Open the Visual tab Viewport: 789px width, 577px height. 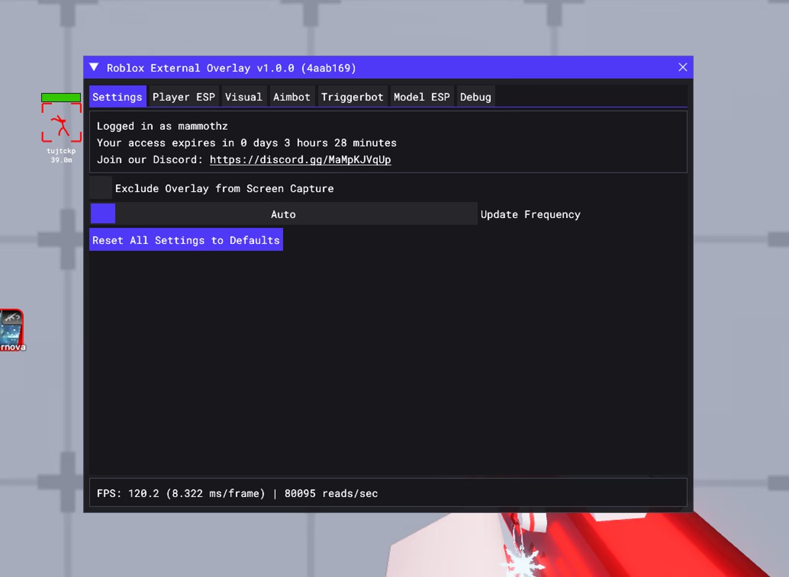pos(243,97)
